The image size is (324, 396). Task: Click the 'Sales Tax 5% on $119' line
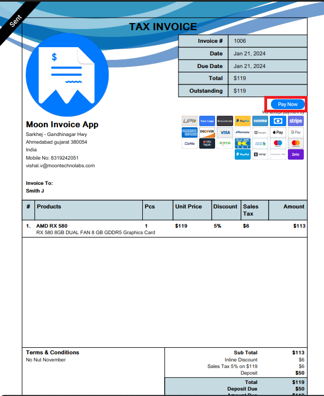[233, 366]
